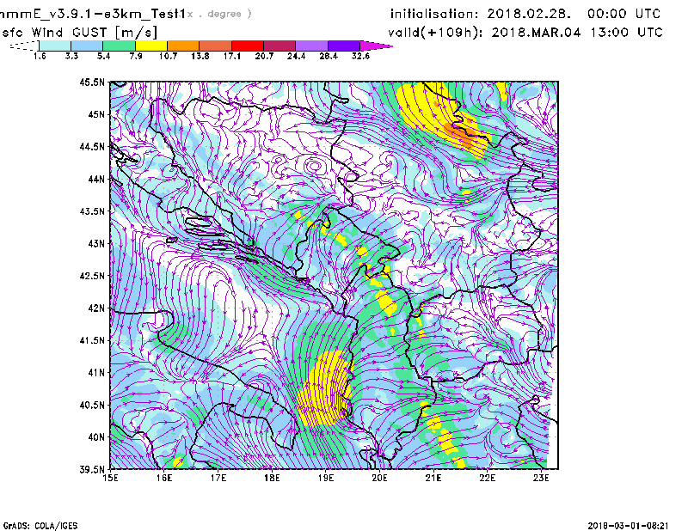Viewport: 688px width, 531px height.
Task: Click the legend value "3.3"
Action: [71, 56]
